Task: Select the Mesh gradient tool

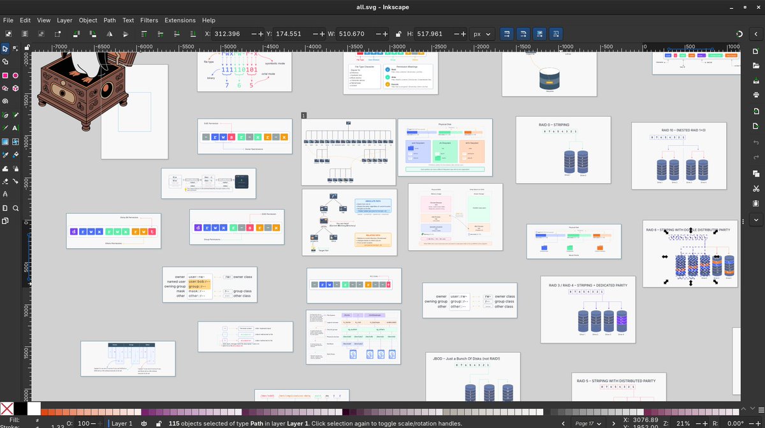Action: tap(16, 142)
